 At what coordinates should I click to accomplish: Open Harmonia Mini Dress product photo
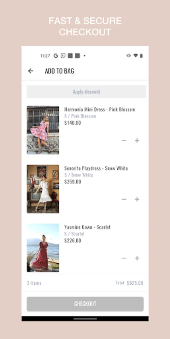[x=43, y=130]
